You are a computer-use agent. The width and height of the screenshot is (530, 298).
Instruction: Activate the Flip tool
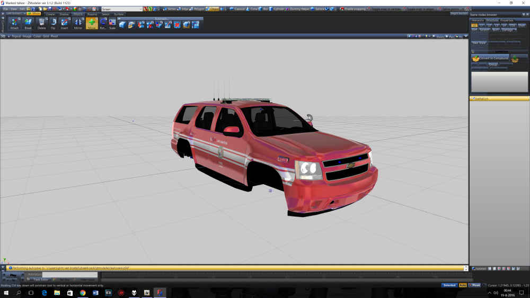point(53,23)
